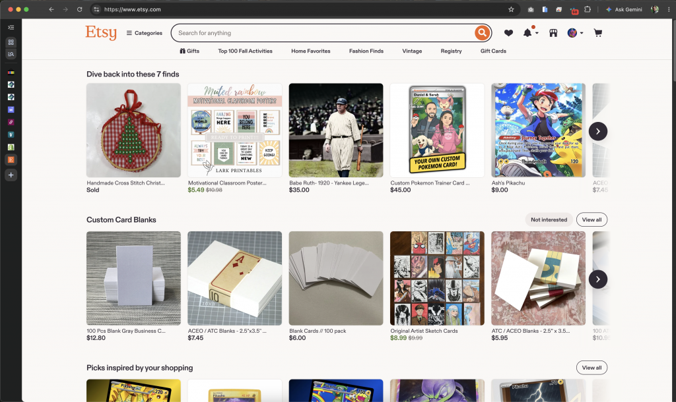
Task: Expand the Categories menu
Action: point(144,33)
